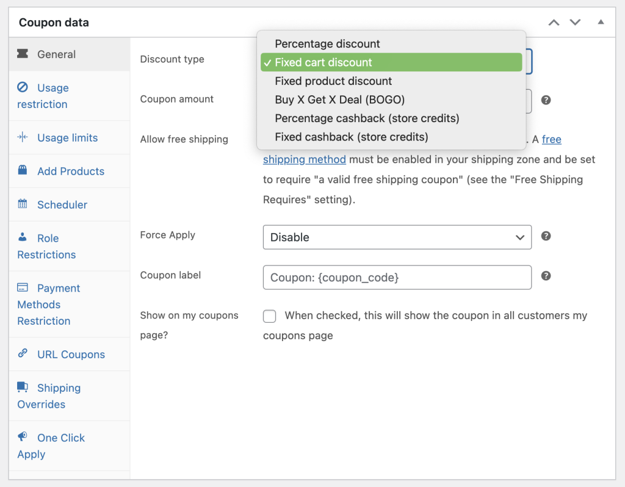Select Fixed product discount option
The width and height of the screenshot is (625, 487).
(391, 81)
